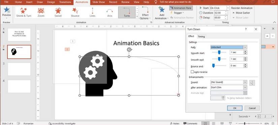Expand the animation gallery more arrow
The width and height of the screenshot is (278, 125).
(137, 16)
